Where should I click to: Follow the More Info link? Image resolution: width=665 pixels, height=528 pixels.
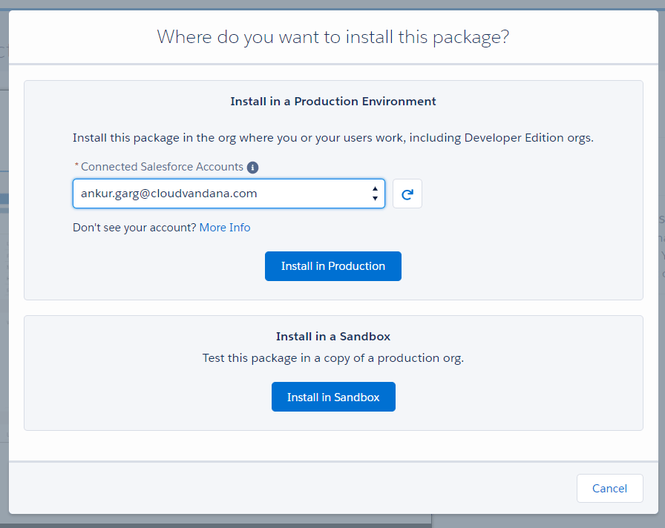pyautogui.click(x=225, y=228)
